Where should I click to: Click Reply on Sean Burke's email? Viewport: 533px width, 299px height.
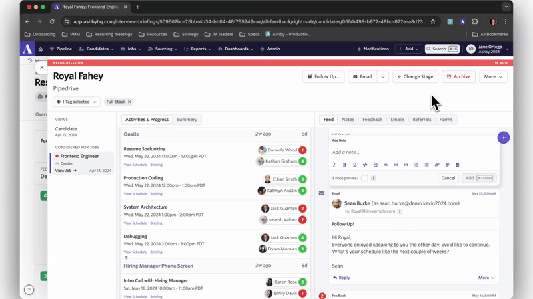[342, 278]
